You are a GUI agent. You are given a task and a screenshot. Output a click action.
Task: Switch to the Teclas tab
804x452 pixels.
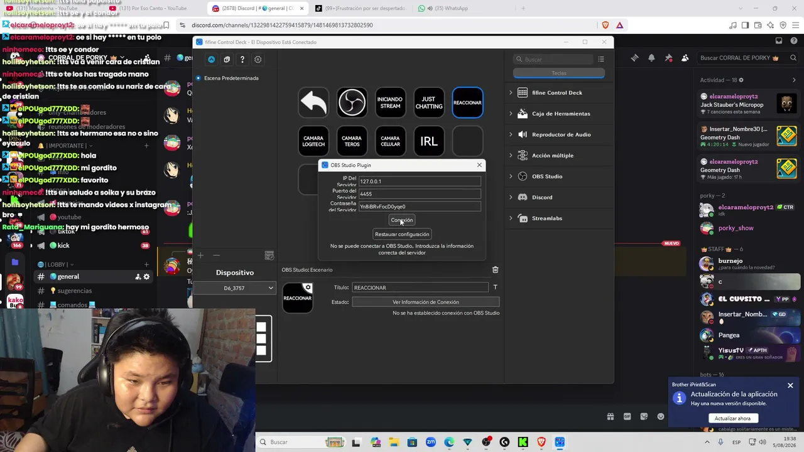559,73
